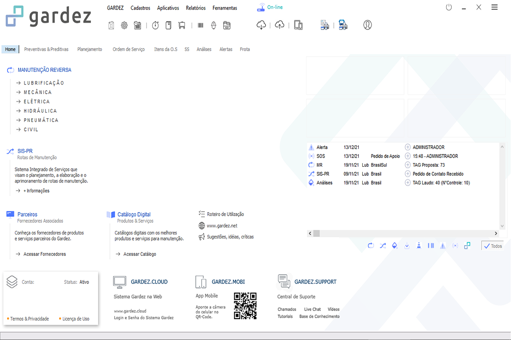Open Live Chat support link
The height and width of the screenshot is (340, 511).
(313, 309)
